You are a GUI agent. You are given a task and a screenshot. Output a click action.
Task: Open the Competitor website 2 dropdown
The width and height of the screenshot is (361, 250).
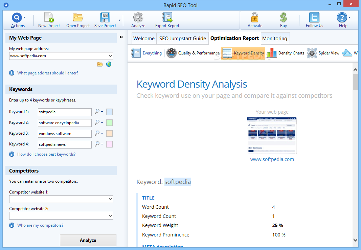pyautogui.click(x=111, y=216)
